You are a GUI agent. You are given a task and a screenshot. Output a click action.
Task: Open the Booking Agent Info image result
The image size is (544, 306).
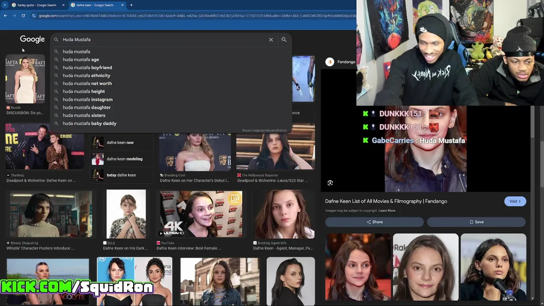pyautogui.click(x=284, y=214)
